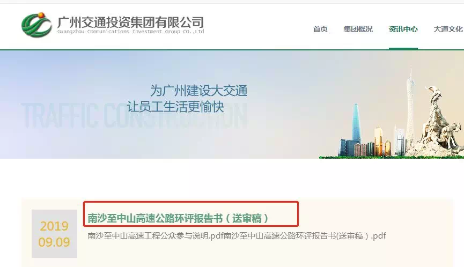Click the Guangzhou Communications Investment Group English name
Screen dimensions: 464x267
click(x=130, y=32)
